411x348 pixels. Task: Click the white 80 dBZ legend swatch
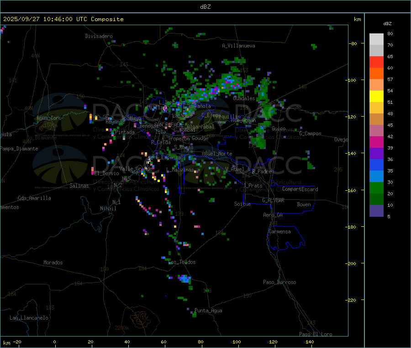tap(376, 39)
